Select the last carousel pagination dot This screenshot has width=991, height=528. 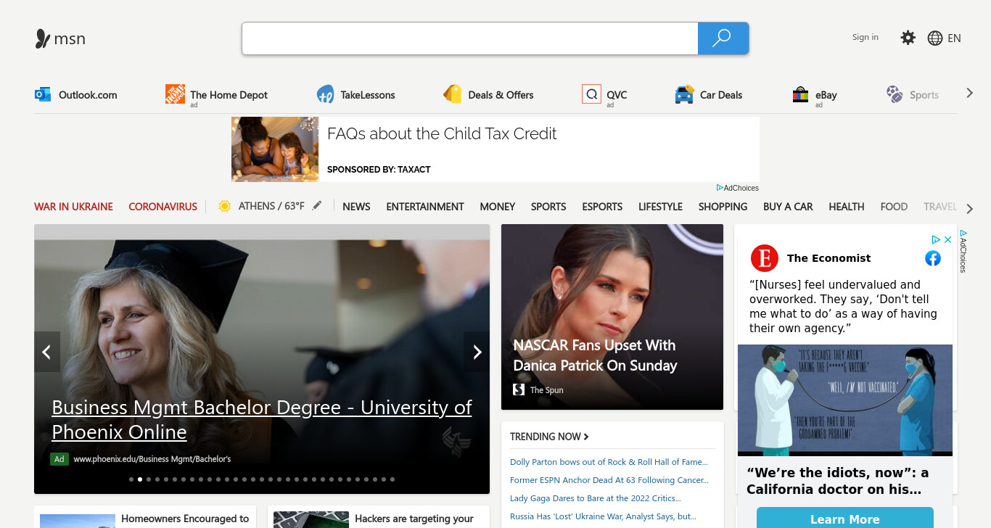[392, 479]
